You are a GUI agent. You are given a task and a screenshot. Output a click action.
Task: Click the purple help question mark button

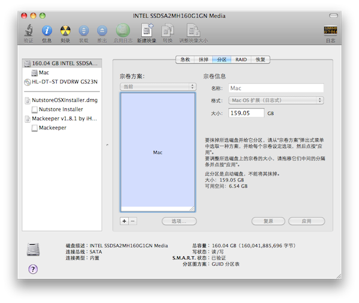(33, 268)
